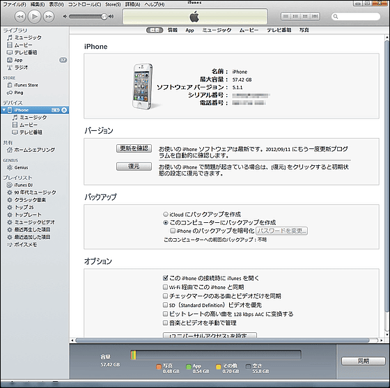The image size is (390, 388).
Task: Select このコンピューターにバックアップを作成 radio button
Action: (x=166, y=222)
